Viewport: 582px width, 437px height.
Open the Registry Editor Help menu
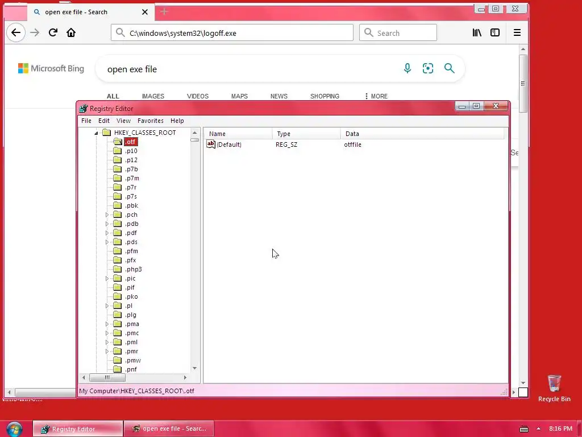tap(177, 121)
